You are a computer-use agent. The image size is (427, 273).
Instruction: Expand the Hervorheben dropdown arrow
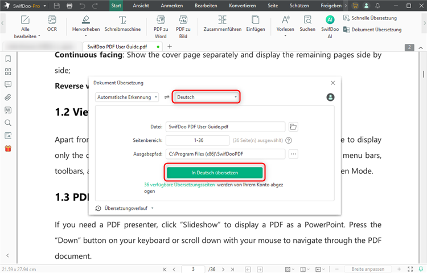pos(86,36)
